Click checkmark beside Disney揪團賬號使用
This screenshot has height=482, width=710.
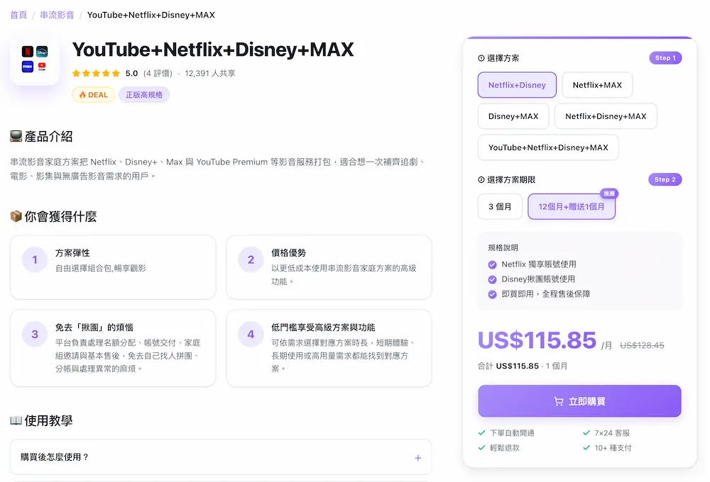pos(492,279)
